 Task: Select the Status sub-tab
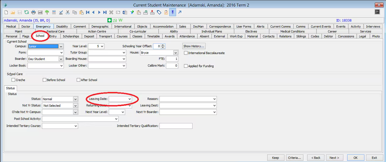pyautogui.click(x=11, y=88)
